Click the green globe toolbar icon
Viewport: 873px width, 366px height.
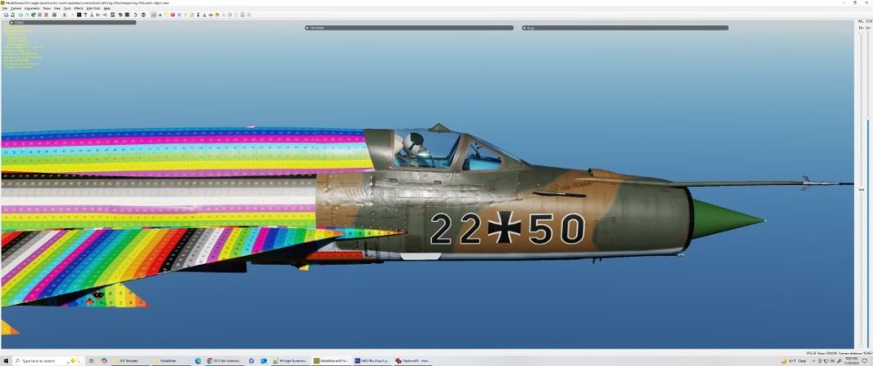33,15
